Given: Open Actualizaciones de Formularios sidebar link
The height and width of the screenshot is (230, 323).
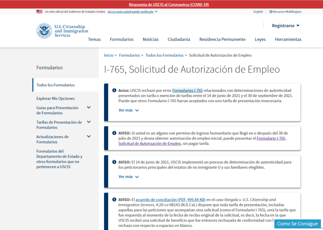Looking at the screenshot, I should pyautogui.click(x=53, y=139).
